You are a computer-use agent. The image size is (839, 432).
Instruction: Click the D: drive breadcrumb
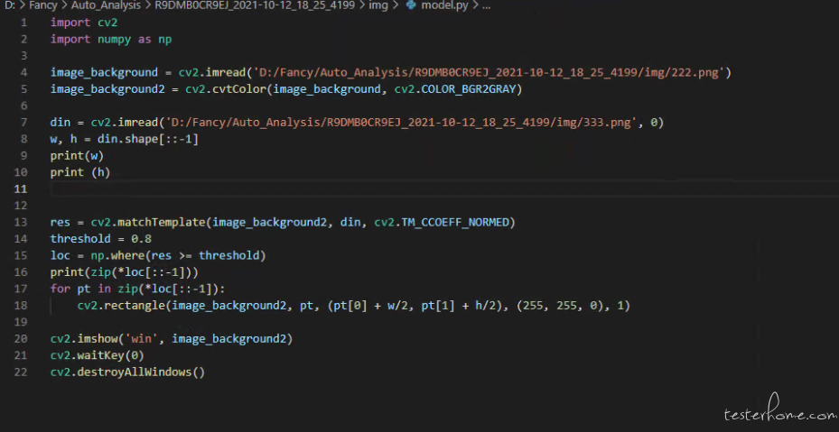[x=9, y=6]
